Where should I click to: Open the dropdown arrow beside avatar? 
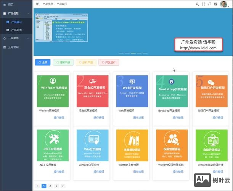pos(228,6)
